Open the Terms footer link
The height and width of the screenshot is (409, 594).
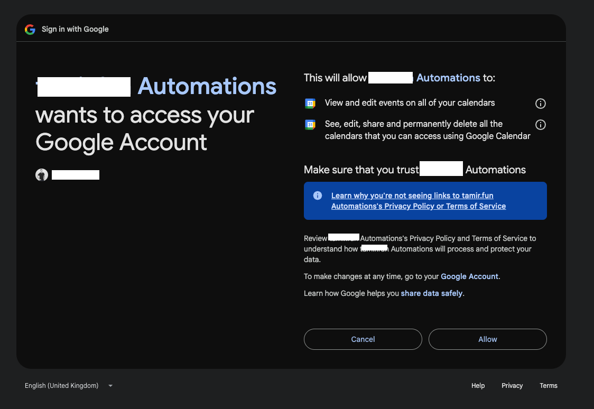548,386
